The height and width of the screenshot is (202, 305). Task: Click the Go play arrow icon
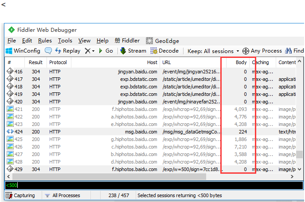click(x=101, y=51)
